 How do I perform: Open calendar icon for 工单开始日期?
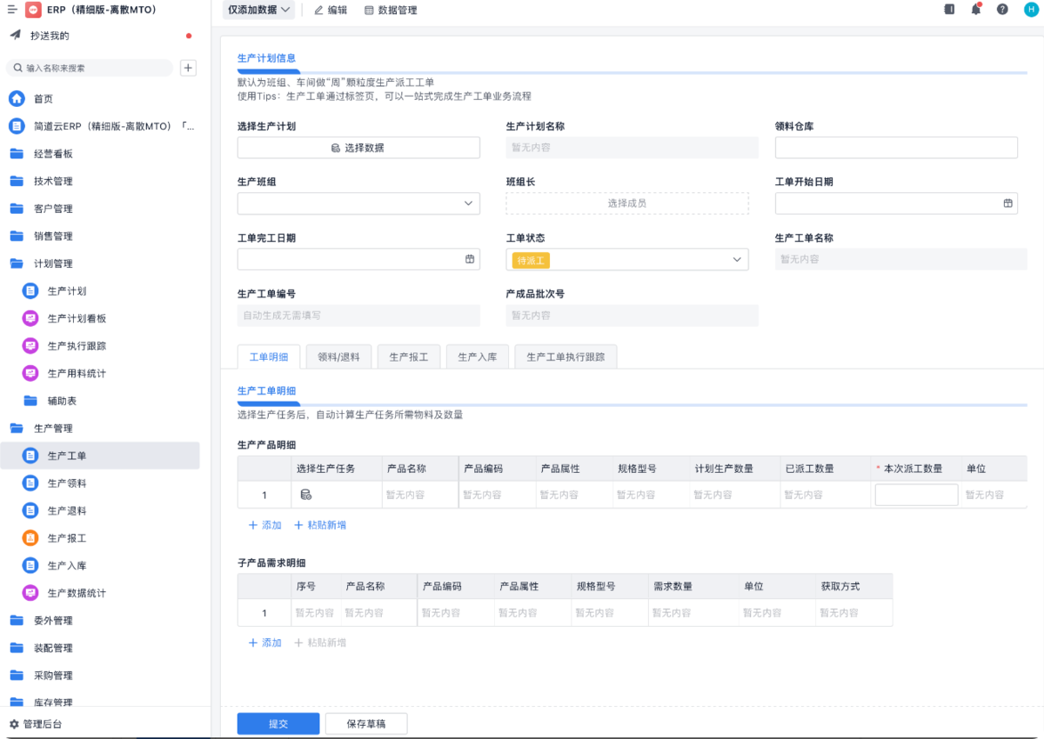[x=1007, y=203]
